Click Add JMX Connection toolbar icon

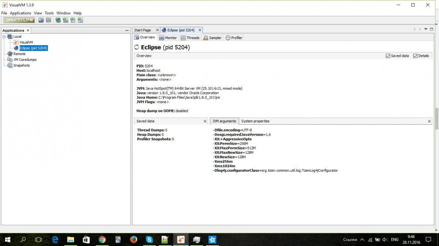(x=65, y=20)
